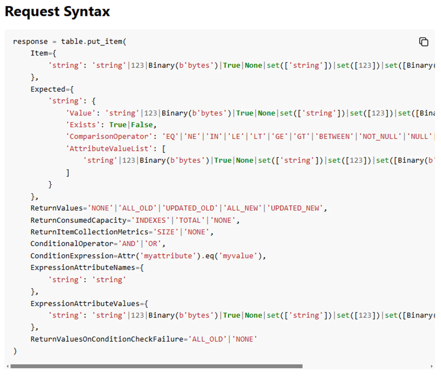Click the right arrow of the horizontal scrollbar
The height and width of the screenshot is (376, 441).
[432, 366]
